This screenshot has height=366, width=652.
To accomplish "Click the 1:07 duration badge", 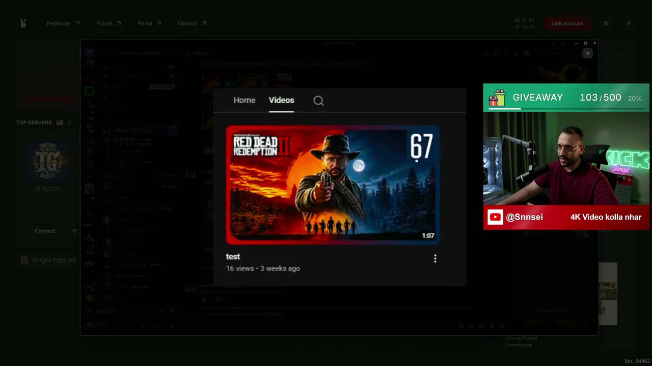I will tap(428, 236).
